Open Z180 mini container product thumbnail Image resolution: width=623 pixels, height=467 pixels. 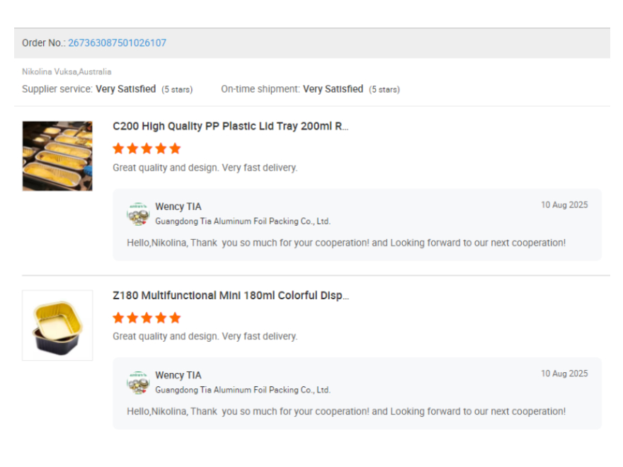coord(57,325)
